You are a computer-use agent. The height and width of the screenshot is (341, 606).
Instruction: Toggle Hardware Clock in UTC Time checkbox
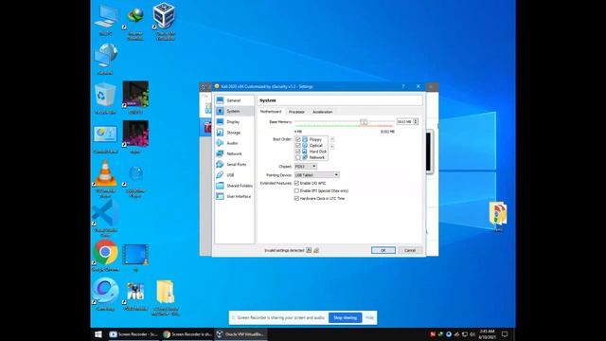click(296, 198)
